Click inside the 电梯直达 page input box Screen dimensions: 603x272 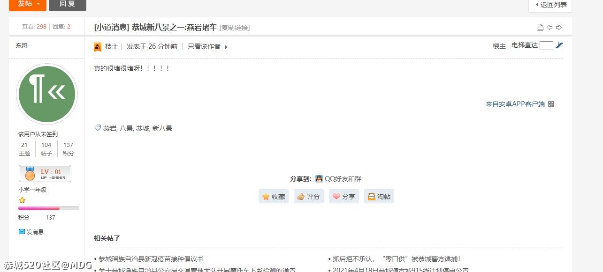click(546, 45)
